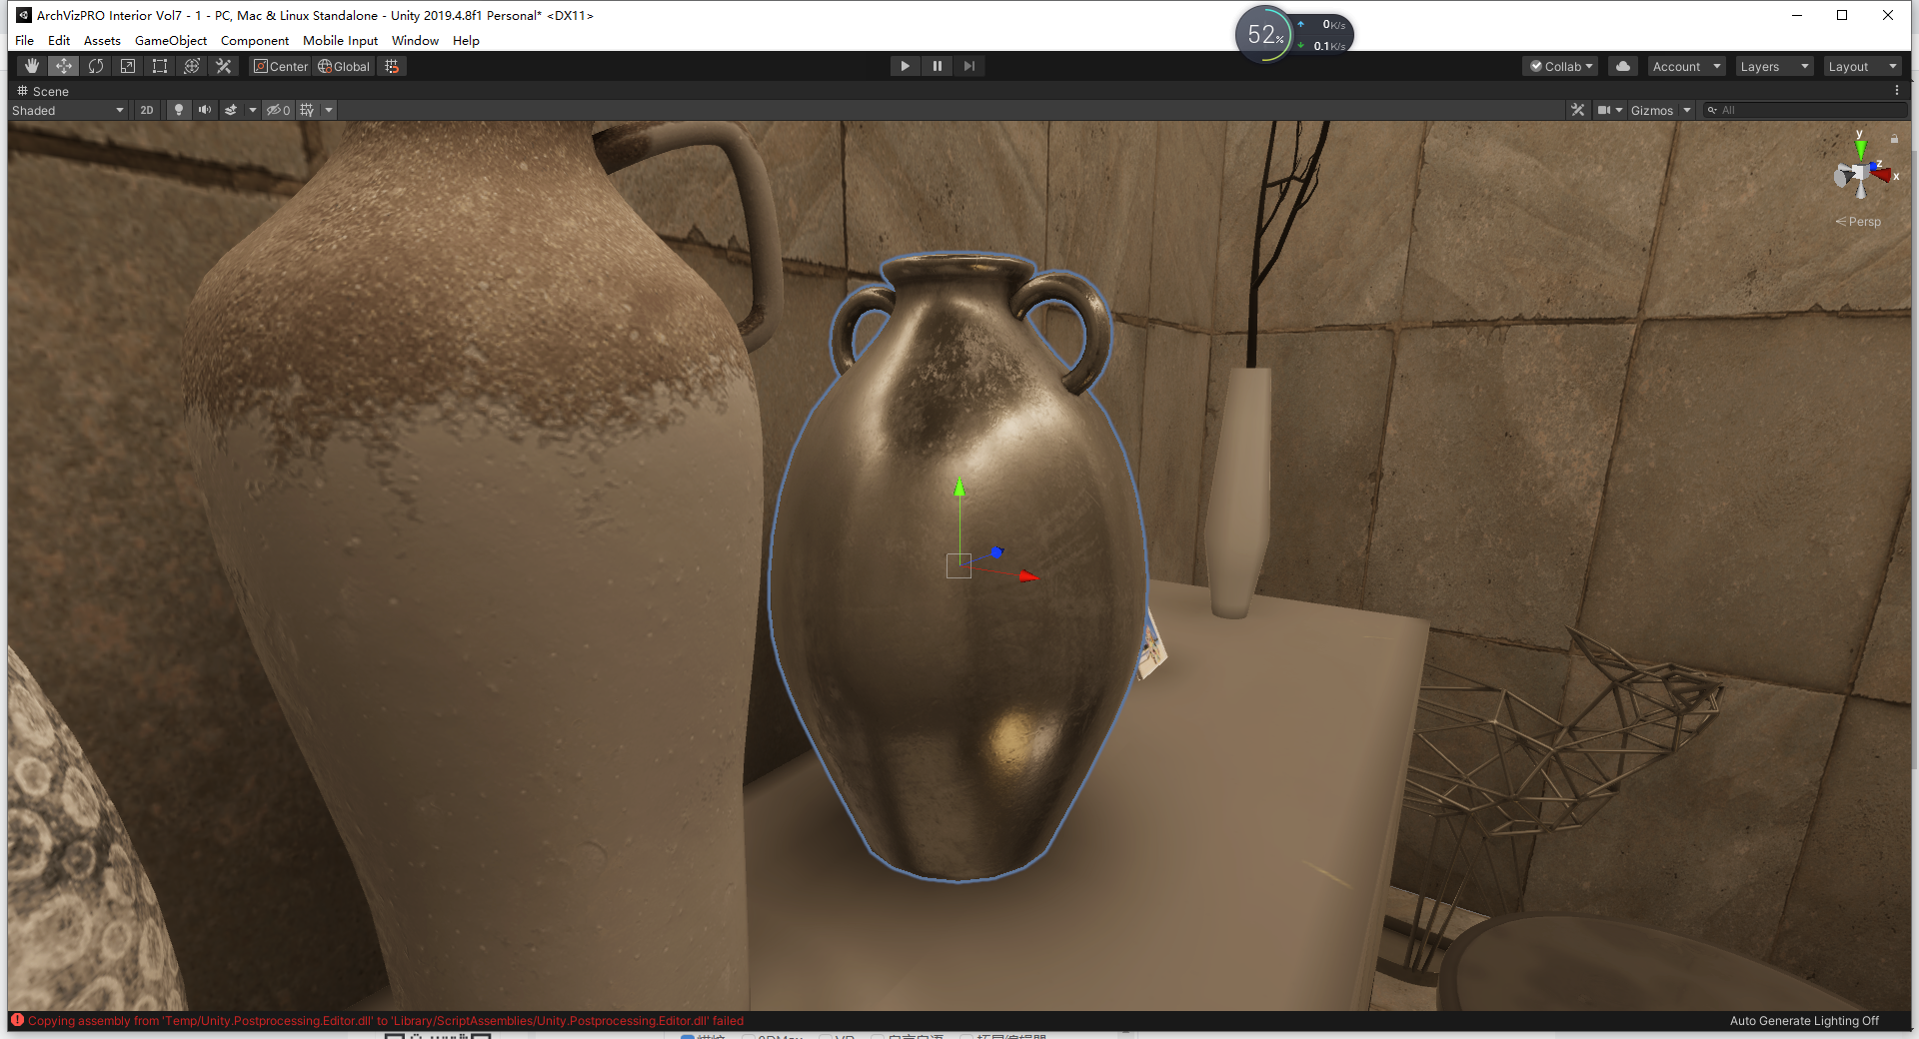Expand the scene effects dropdown arrow

(252, 110)
